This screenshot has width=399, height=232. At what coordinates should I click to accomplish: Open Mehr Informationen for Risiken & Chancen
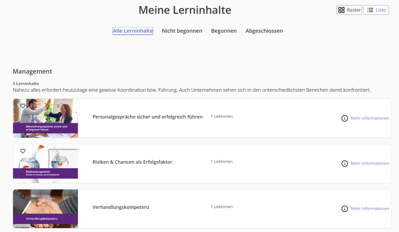[369, 163]
